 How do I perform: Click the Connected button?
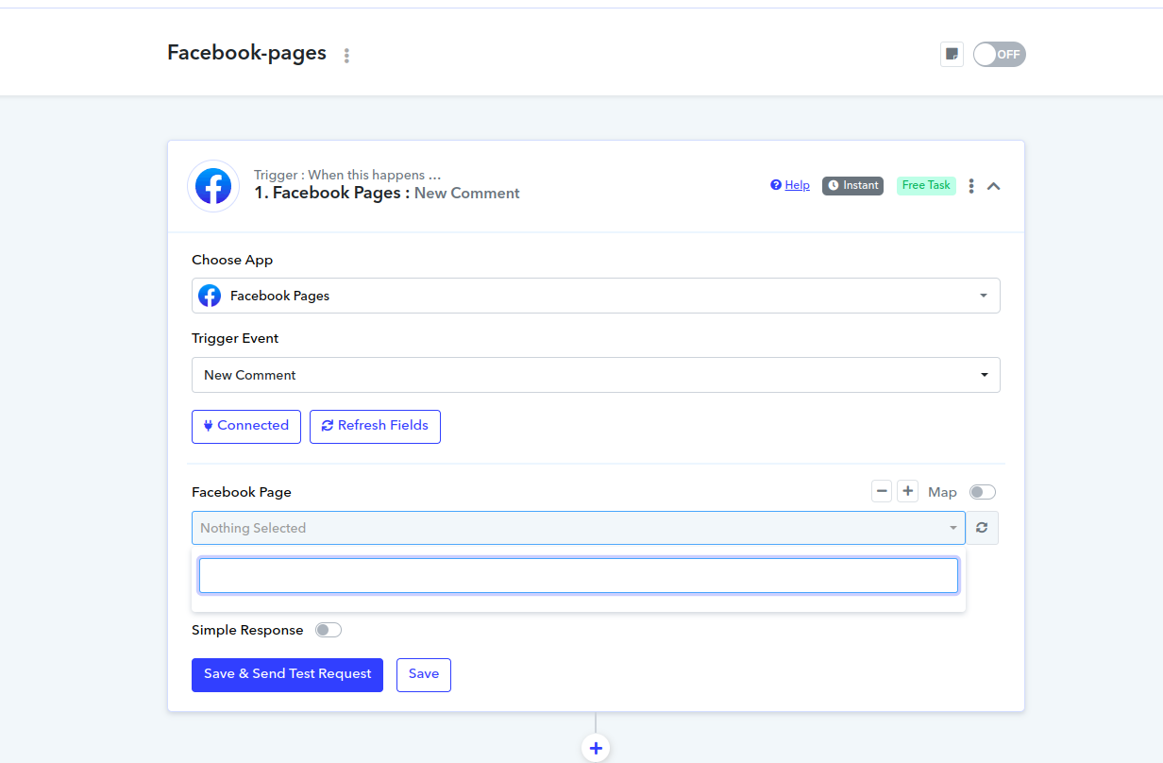246,426
